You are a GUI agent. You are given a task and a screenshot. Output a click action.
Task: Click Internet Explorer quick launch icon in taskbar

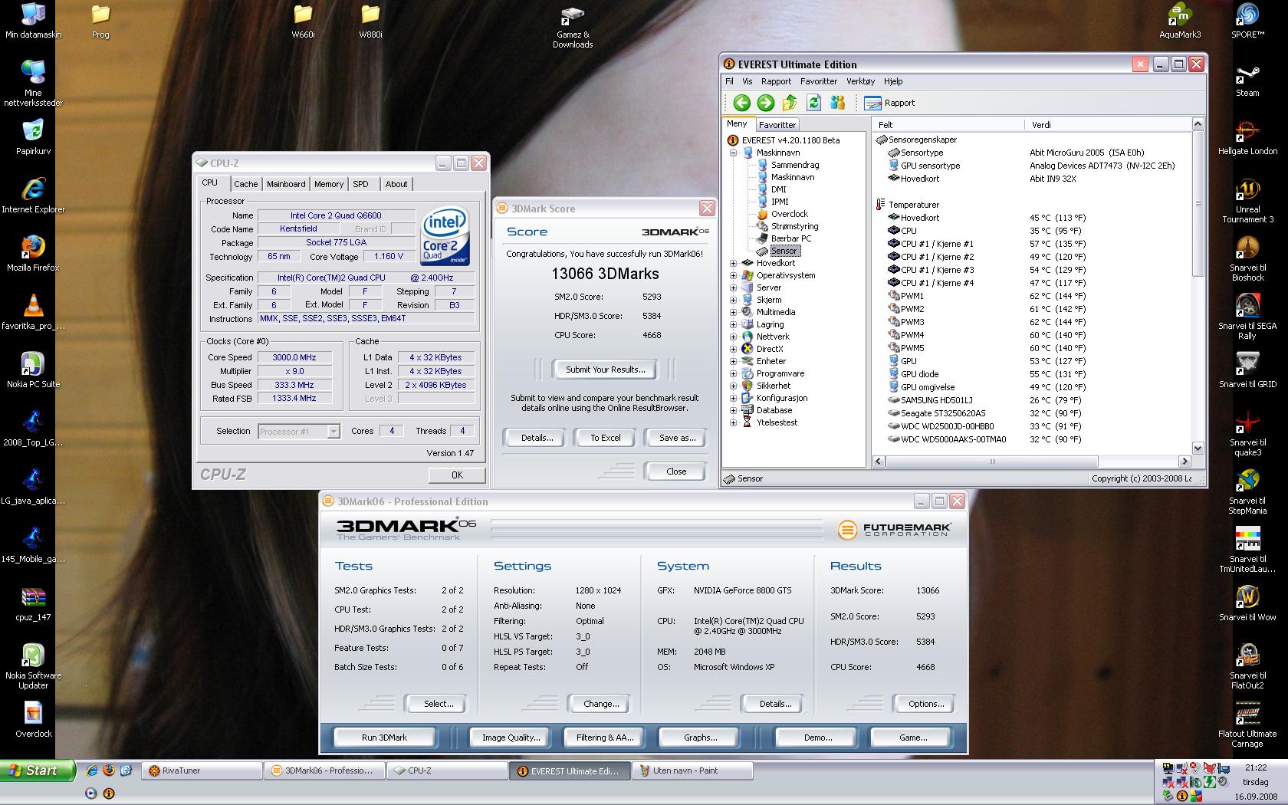click(x=90, y=770)
